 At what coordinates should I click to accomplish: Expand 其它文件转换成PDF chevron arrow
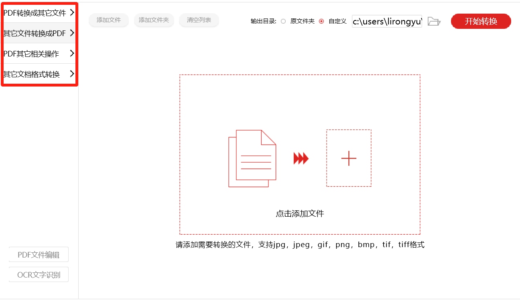72,33
